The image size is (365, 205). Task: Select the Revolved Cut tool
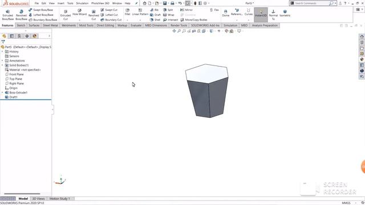coord(94,15)
